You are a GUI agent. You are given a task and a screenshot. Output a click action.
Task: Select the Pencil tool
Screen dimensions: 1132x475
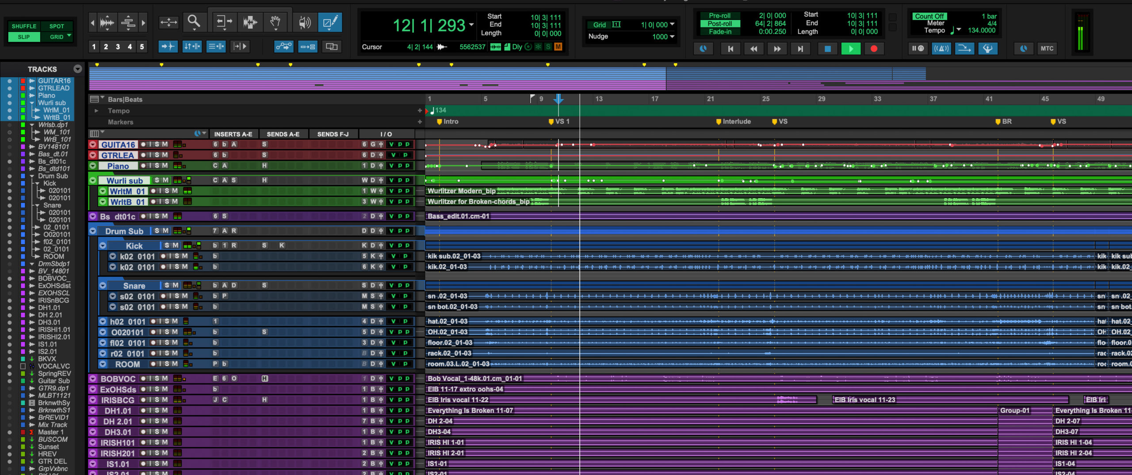pos(330,22)
